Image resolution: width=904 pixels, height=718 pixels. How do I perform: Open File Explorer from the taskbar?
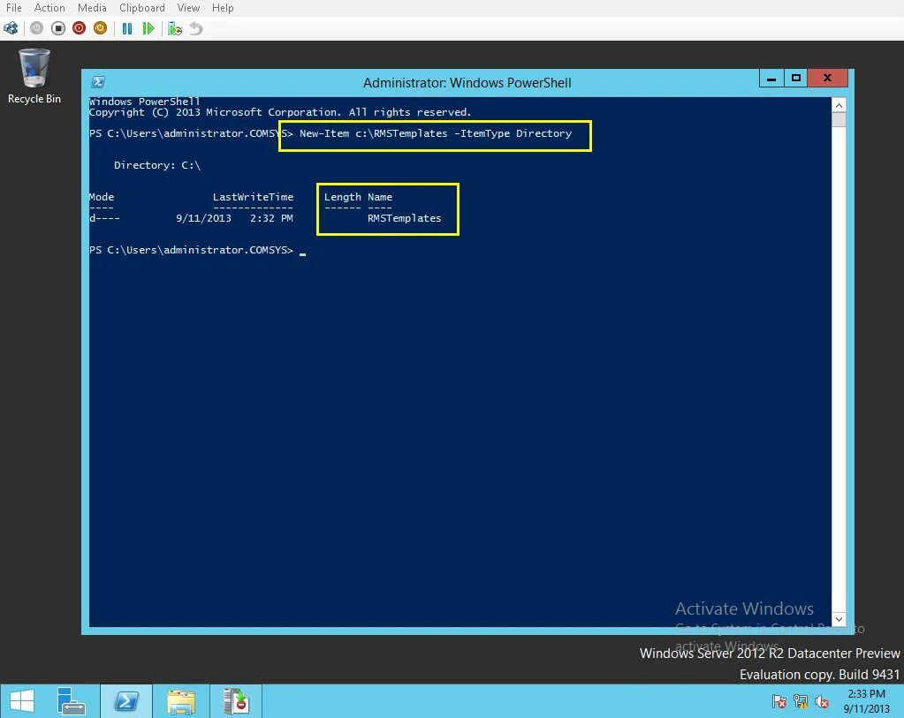(x=181, y=701)
